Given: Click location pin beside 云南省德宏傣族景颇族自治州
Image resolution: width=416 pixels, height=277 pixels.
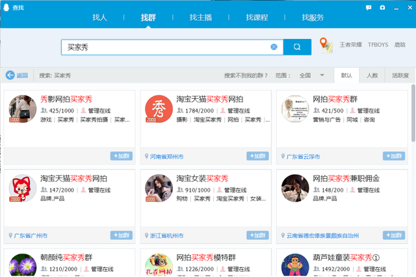Looking at the screenshot, I should click(x=283, y=235).
